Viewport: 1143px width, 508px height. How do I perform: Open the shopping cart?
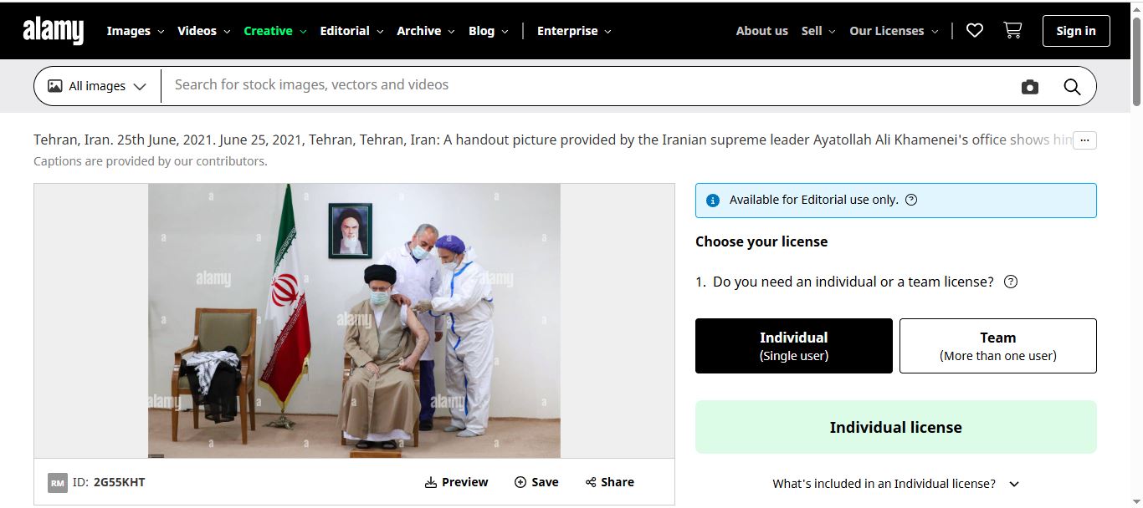1012,31
